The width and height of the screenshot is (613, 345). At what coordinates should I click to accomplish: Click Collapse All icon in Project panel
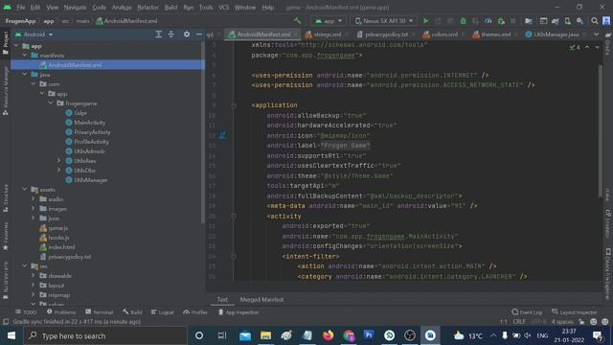click(171, 34)
